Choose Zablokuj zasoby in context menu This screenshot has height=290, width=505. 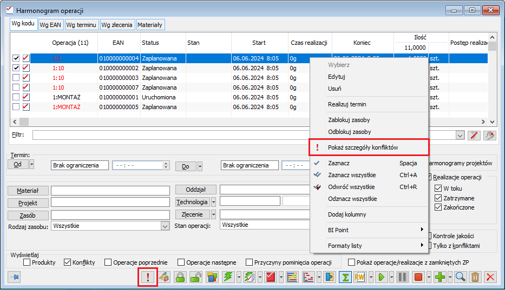coord(369,120)
